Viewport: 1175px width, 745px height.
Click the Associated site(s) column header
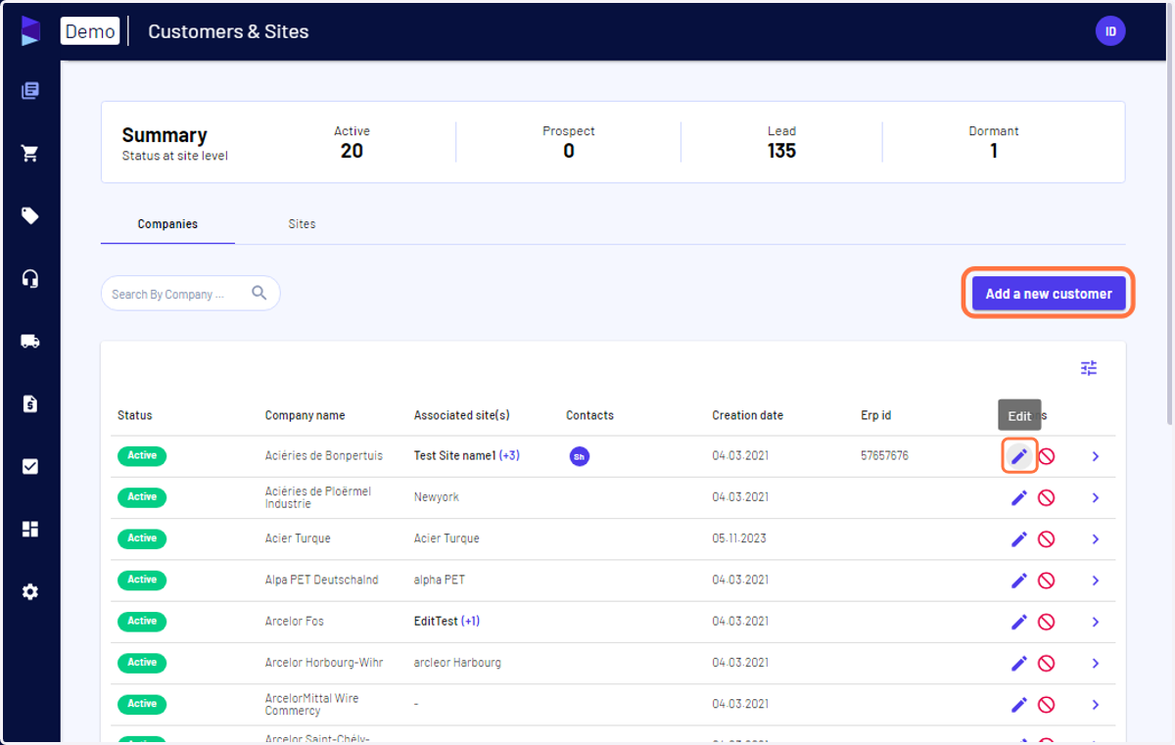(x=461, y=415)
